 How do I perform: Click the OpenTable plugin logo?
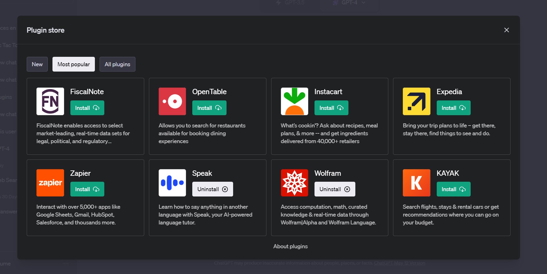tap(172, 101)
